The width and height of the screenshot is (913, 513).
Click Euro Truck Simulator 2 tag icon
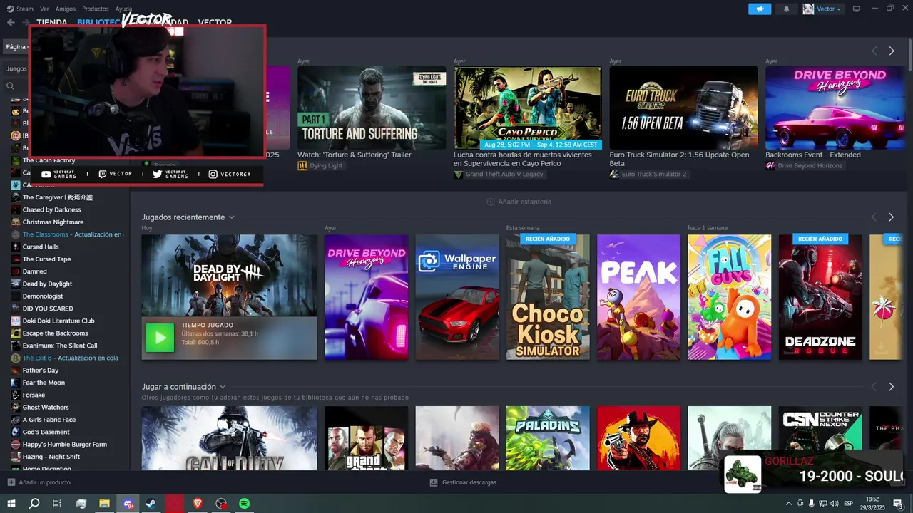[614, 174]
